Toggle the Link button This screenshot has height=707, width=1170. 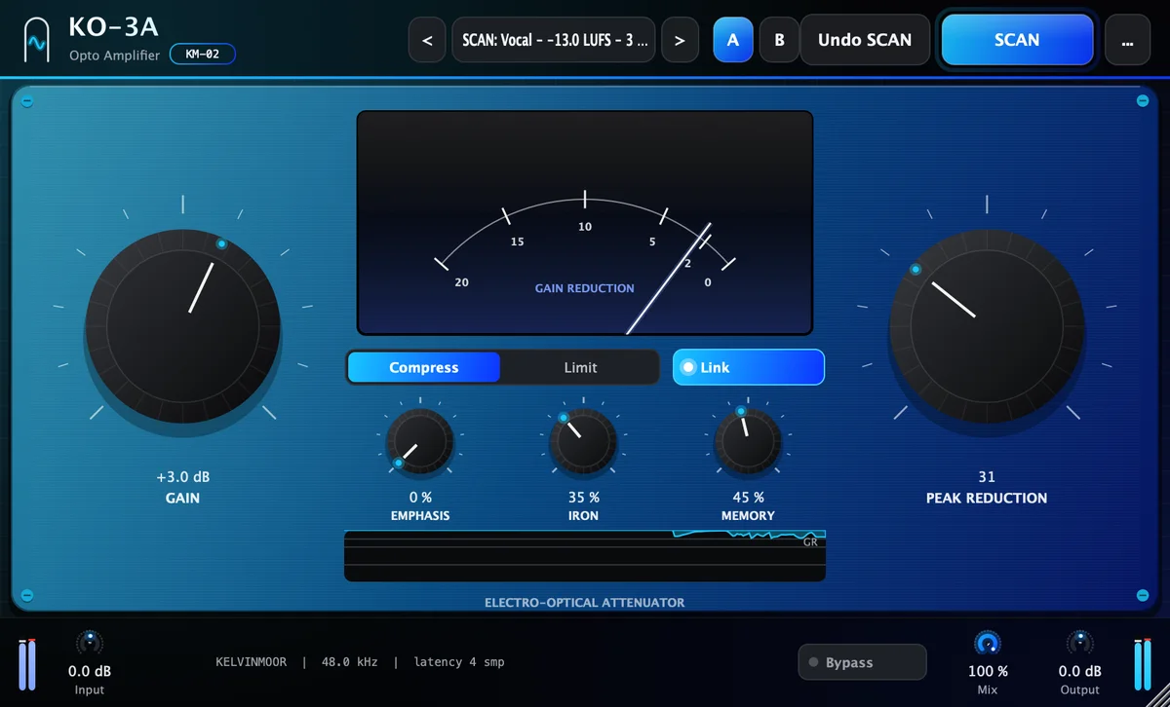749,367
